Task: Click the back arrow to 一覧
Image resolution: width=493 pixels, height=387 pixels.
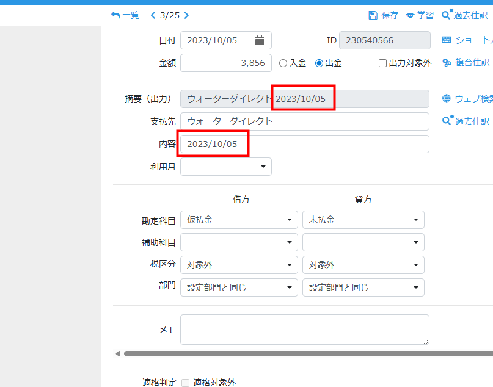Action: pyautogui.click(x=116, y=15)
